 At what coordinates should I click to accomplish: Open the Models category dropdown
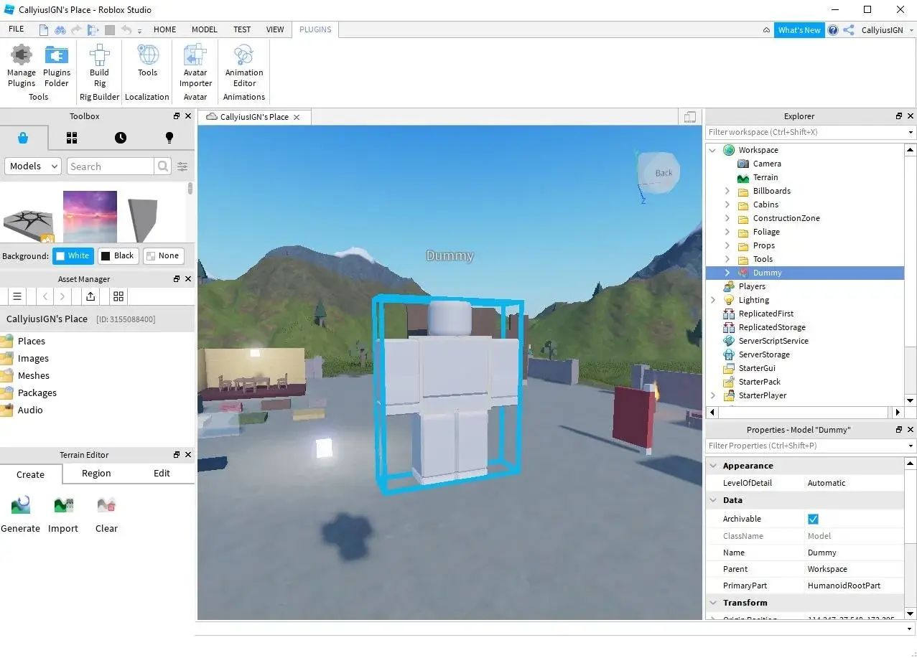tap(33, 166)
